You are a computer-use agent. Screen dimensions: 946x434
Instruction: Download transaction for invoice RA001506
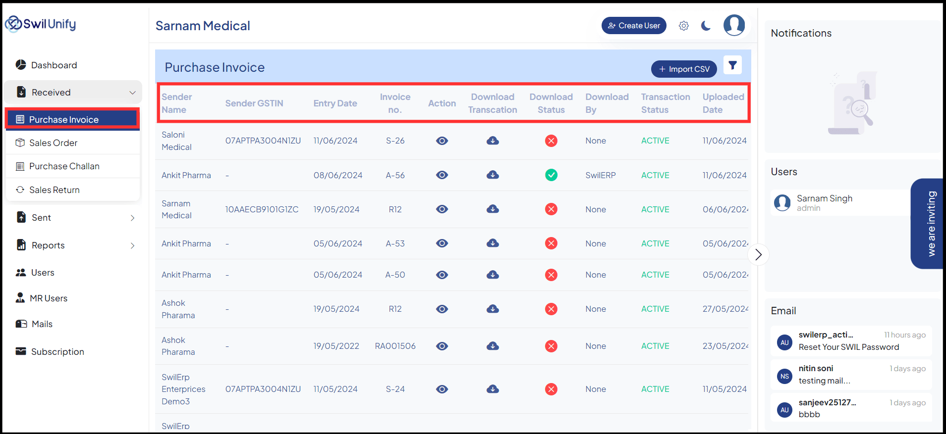point(493,346)
